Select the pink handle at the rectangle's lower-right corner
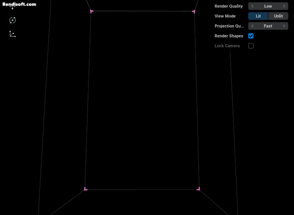The width and height of the screenshot is (294, 215). 198,189
